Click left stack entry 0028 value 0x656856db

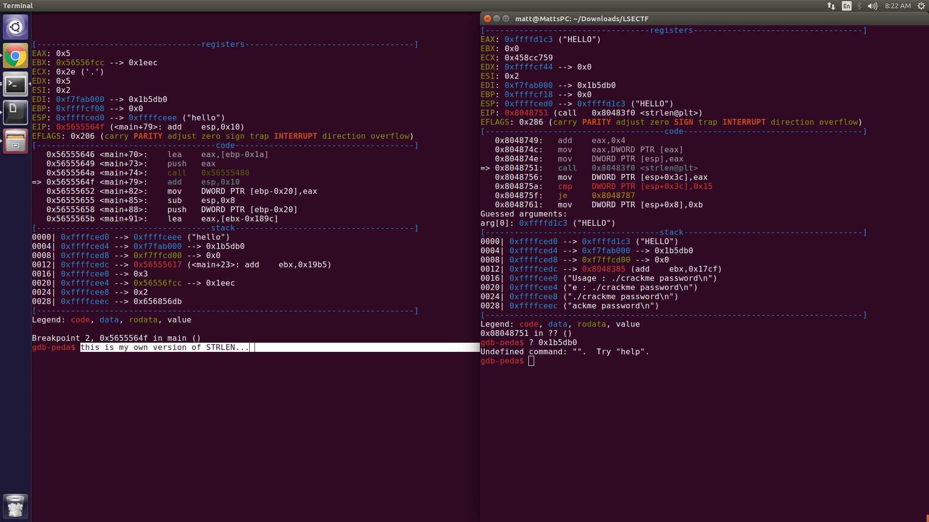(x=158, y=302)
